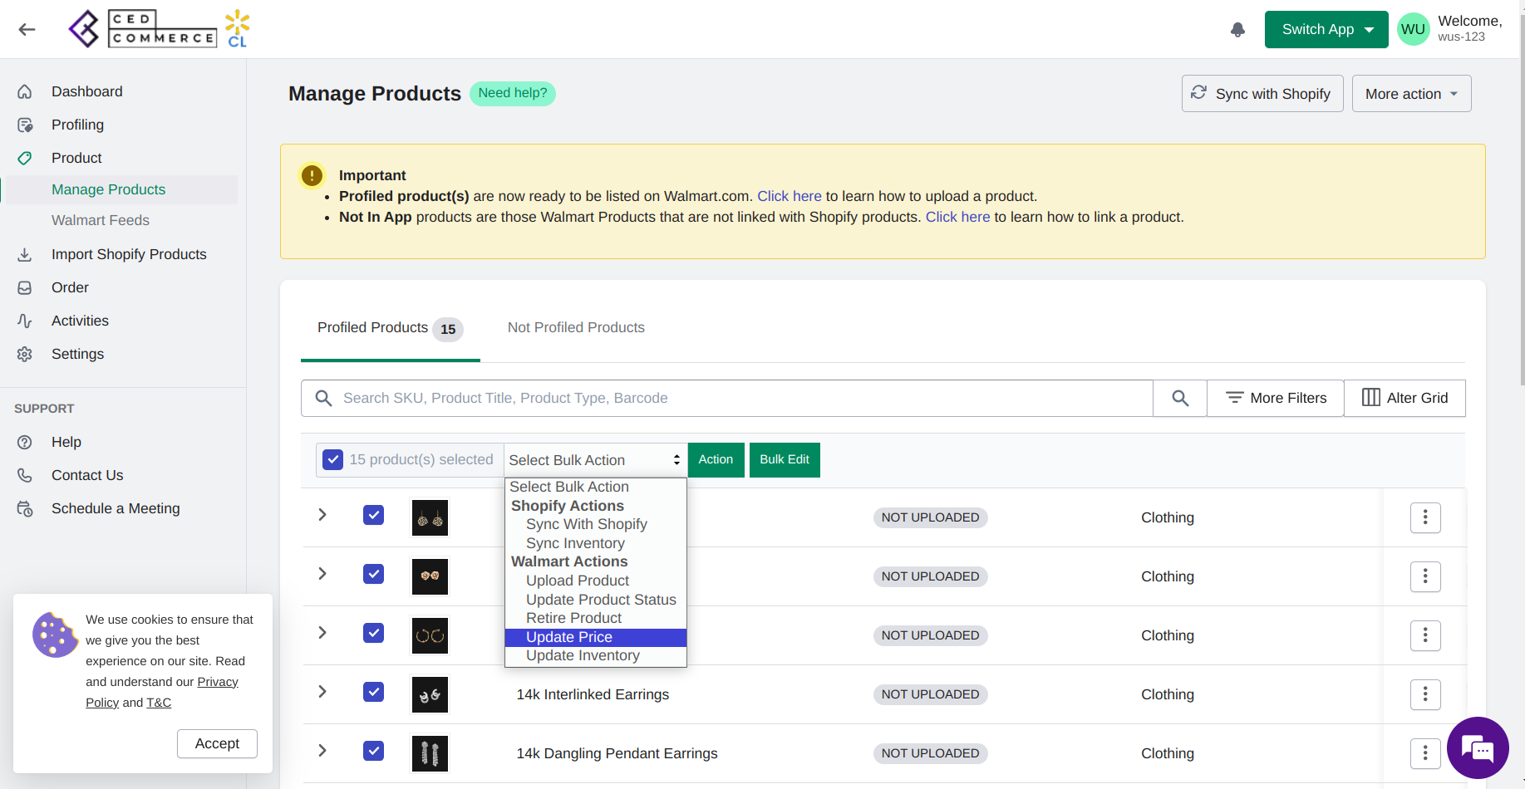This screenshot has width=1525, height=789.
Task: Open kebab menu for 14k Interlinked Earrings
Action: (1425, 694)
